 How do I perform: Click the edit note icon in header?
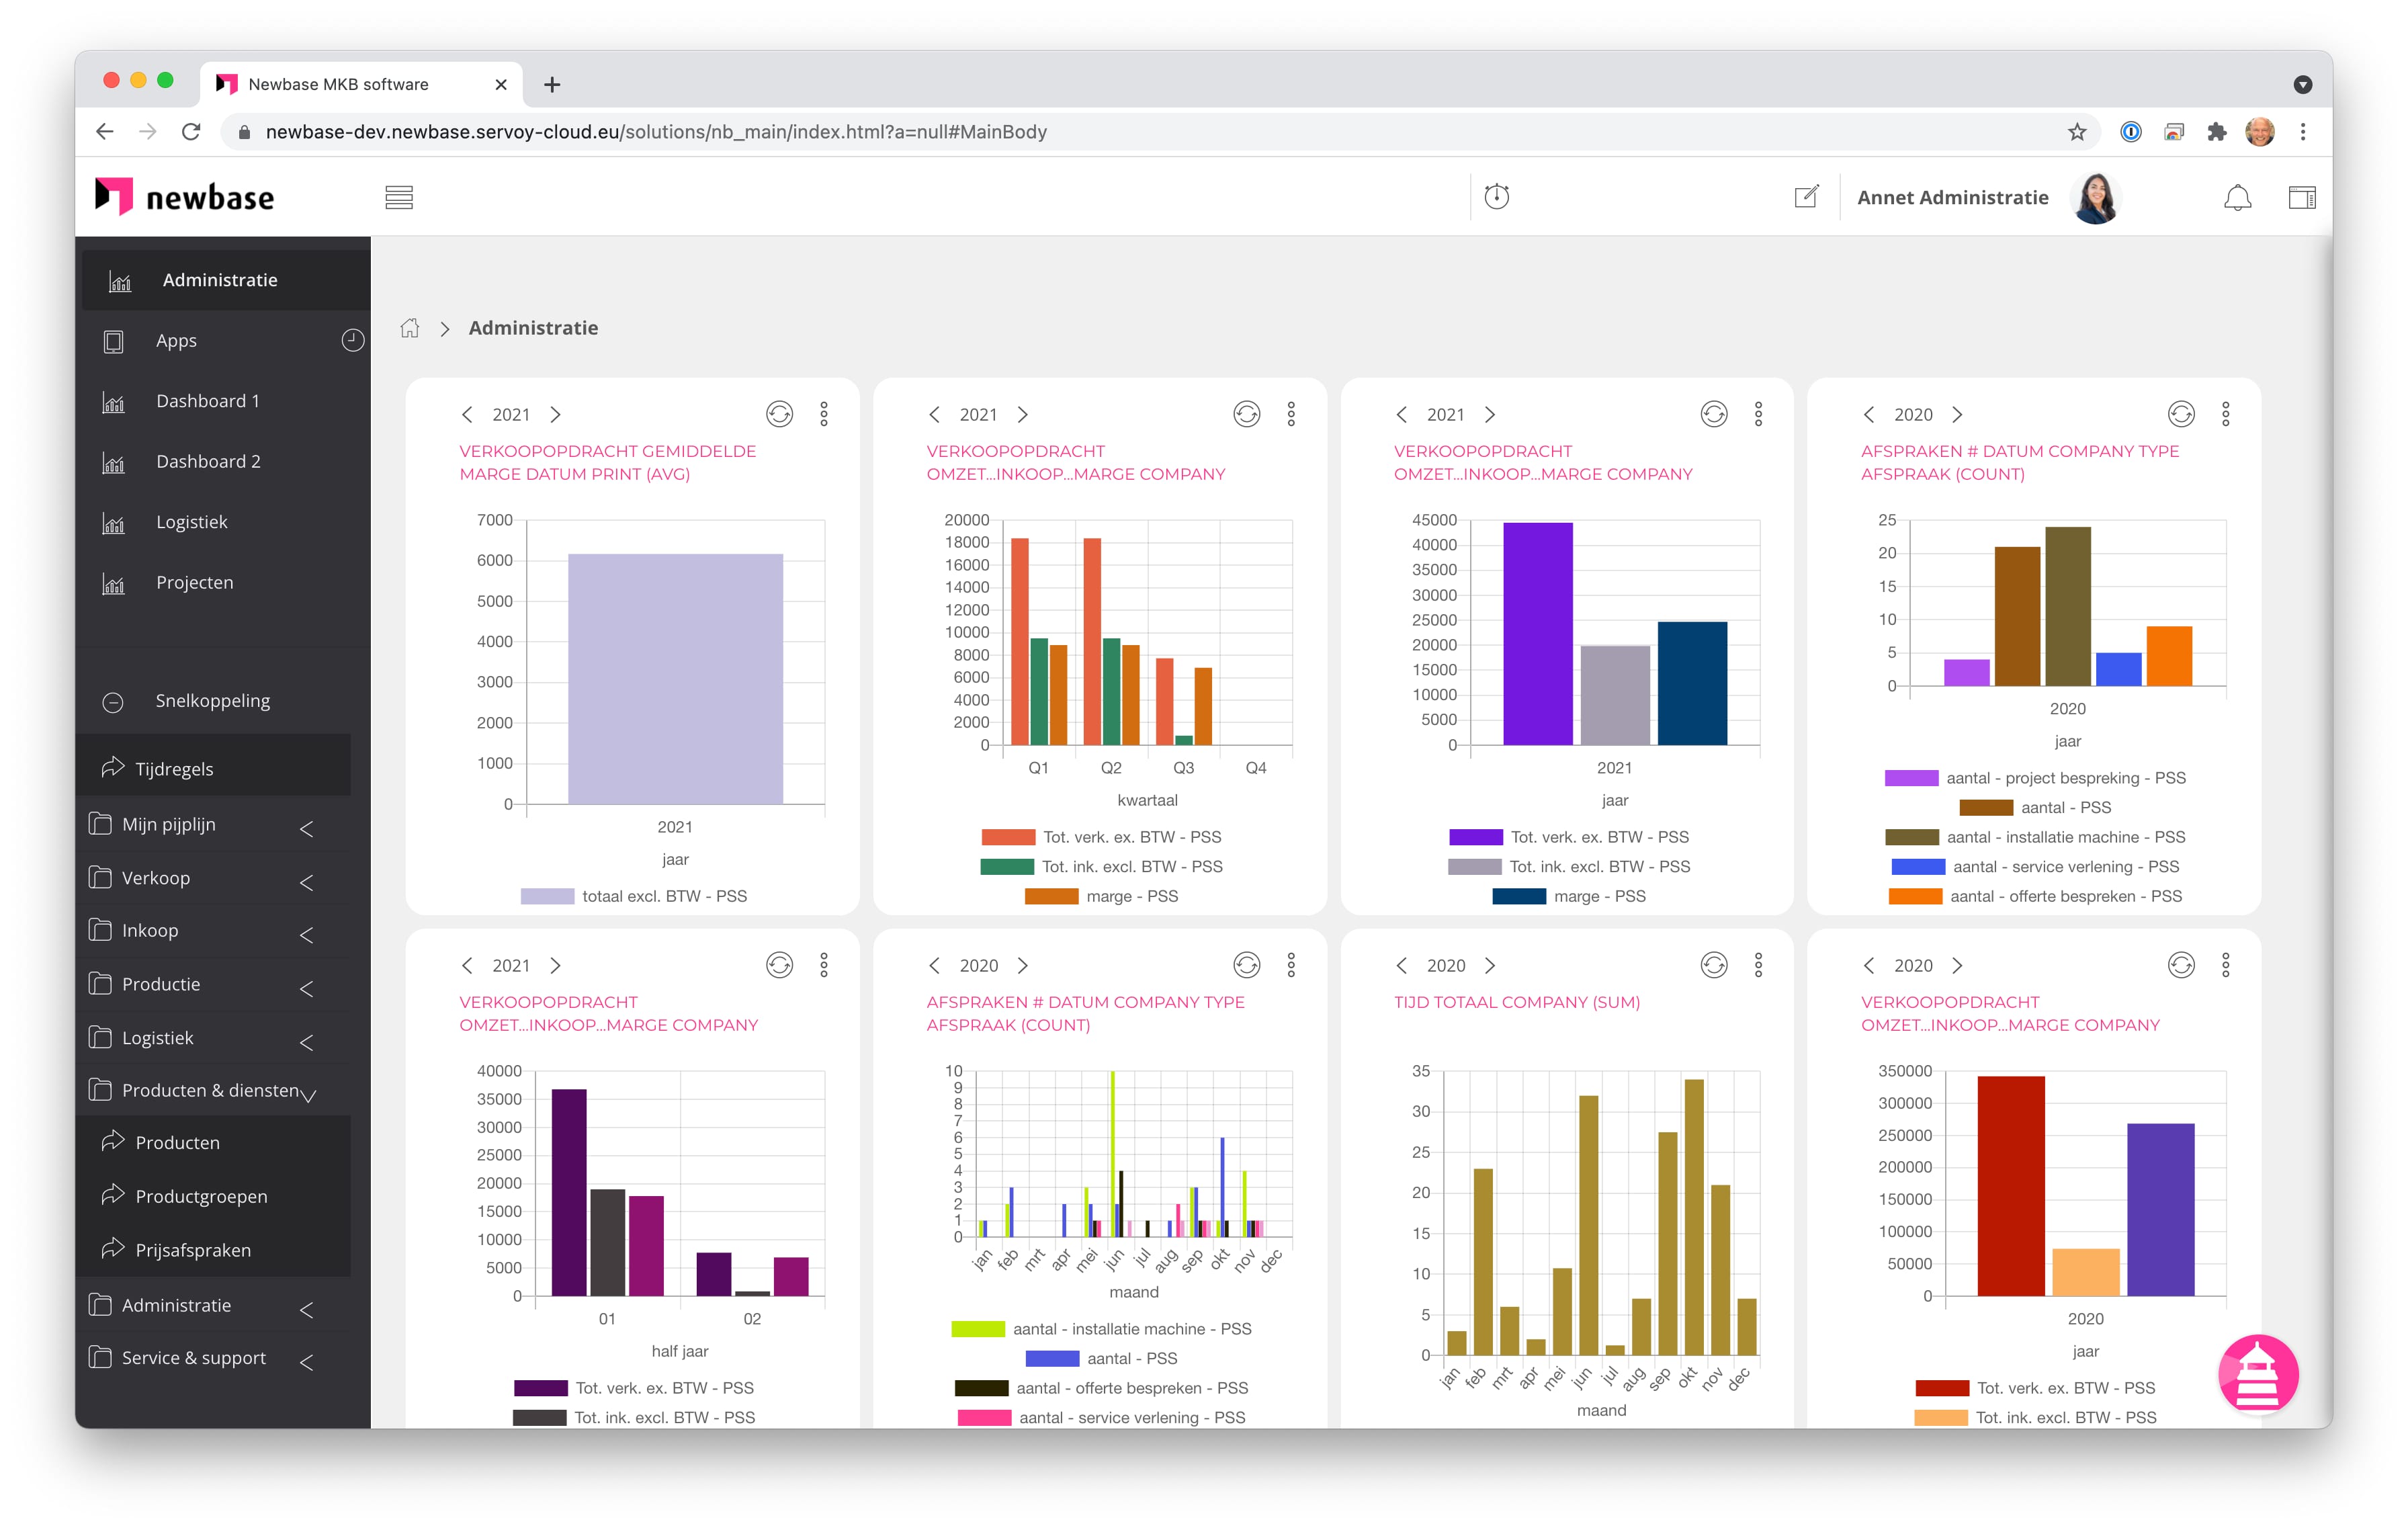(x=1806, y=197)
